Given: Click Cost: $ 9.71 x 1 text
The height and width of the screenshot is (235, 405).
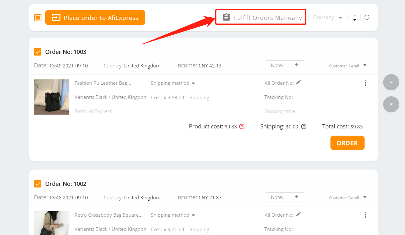Looking at the screenshot, I should (x=168, y=229).
